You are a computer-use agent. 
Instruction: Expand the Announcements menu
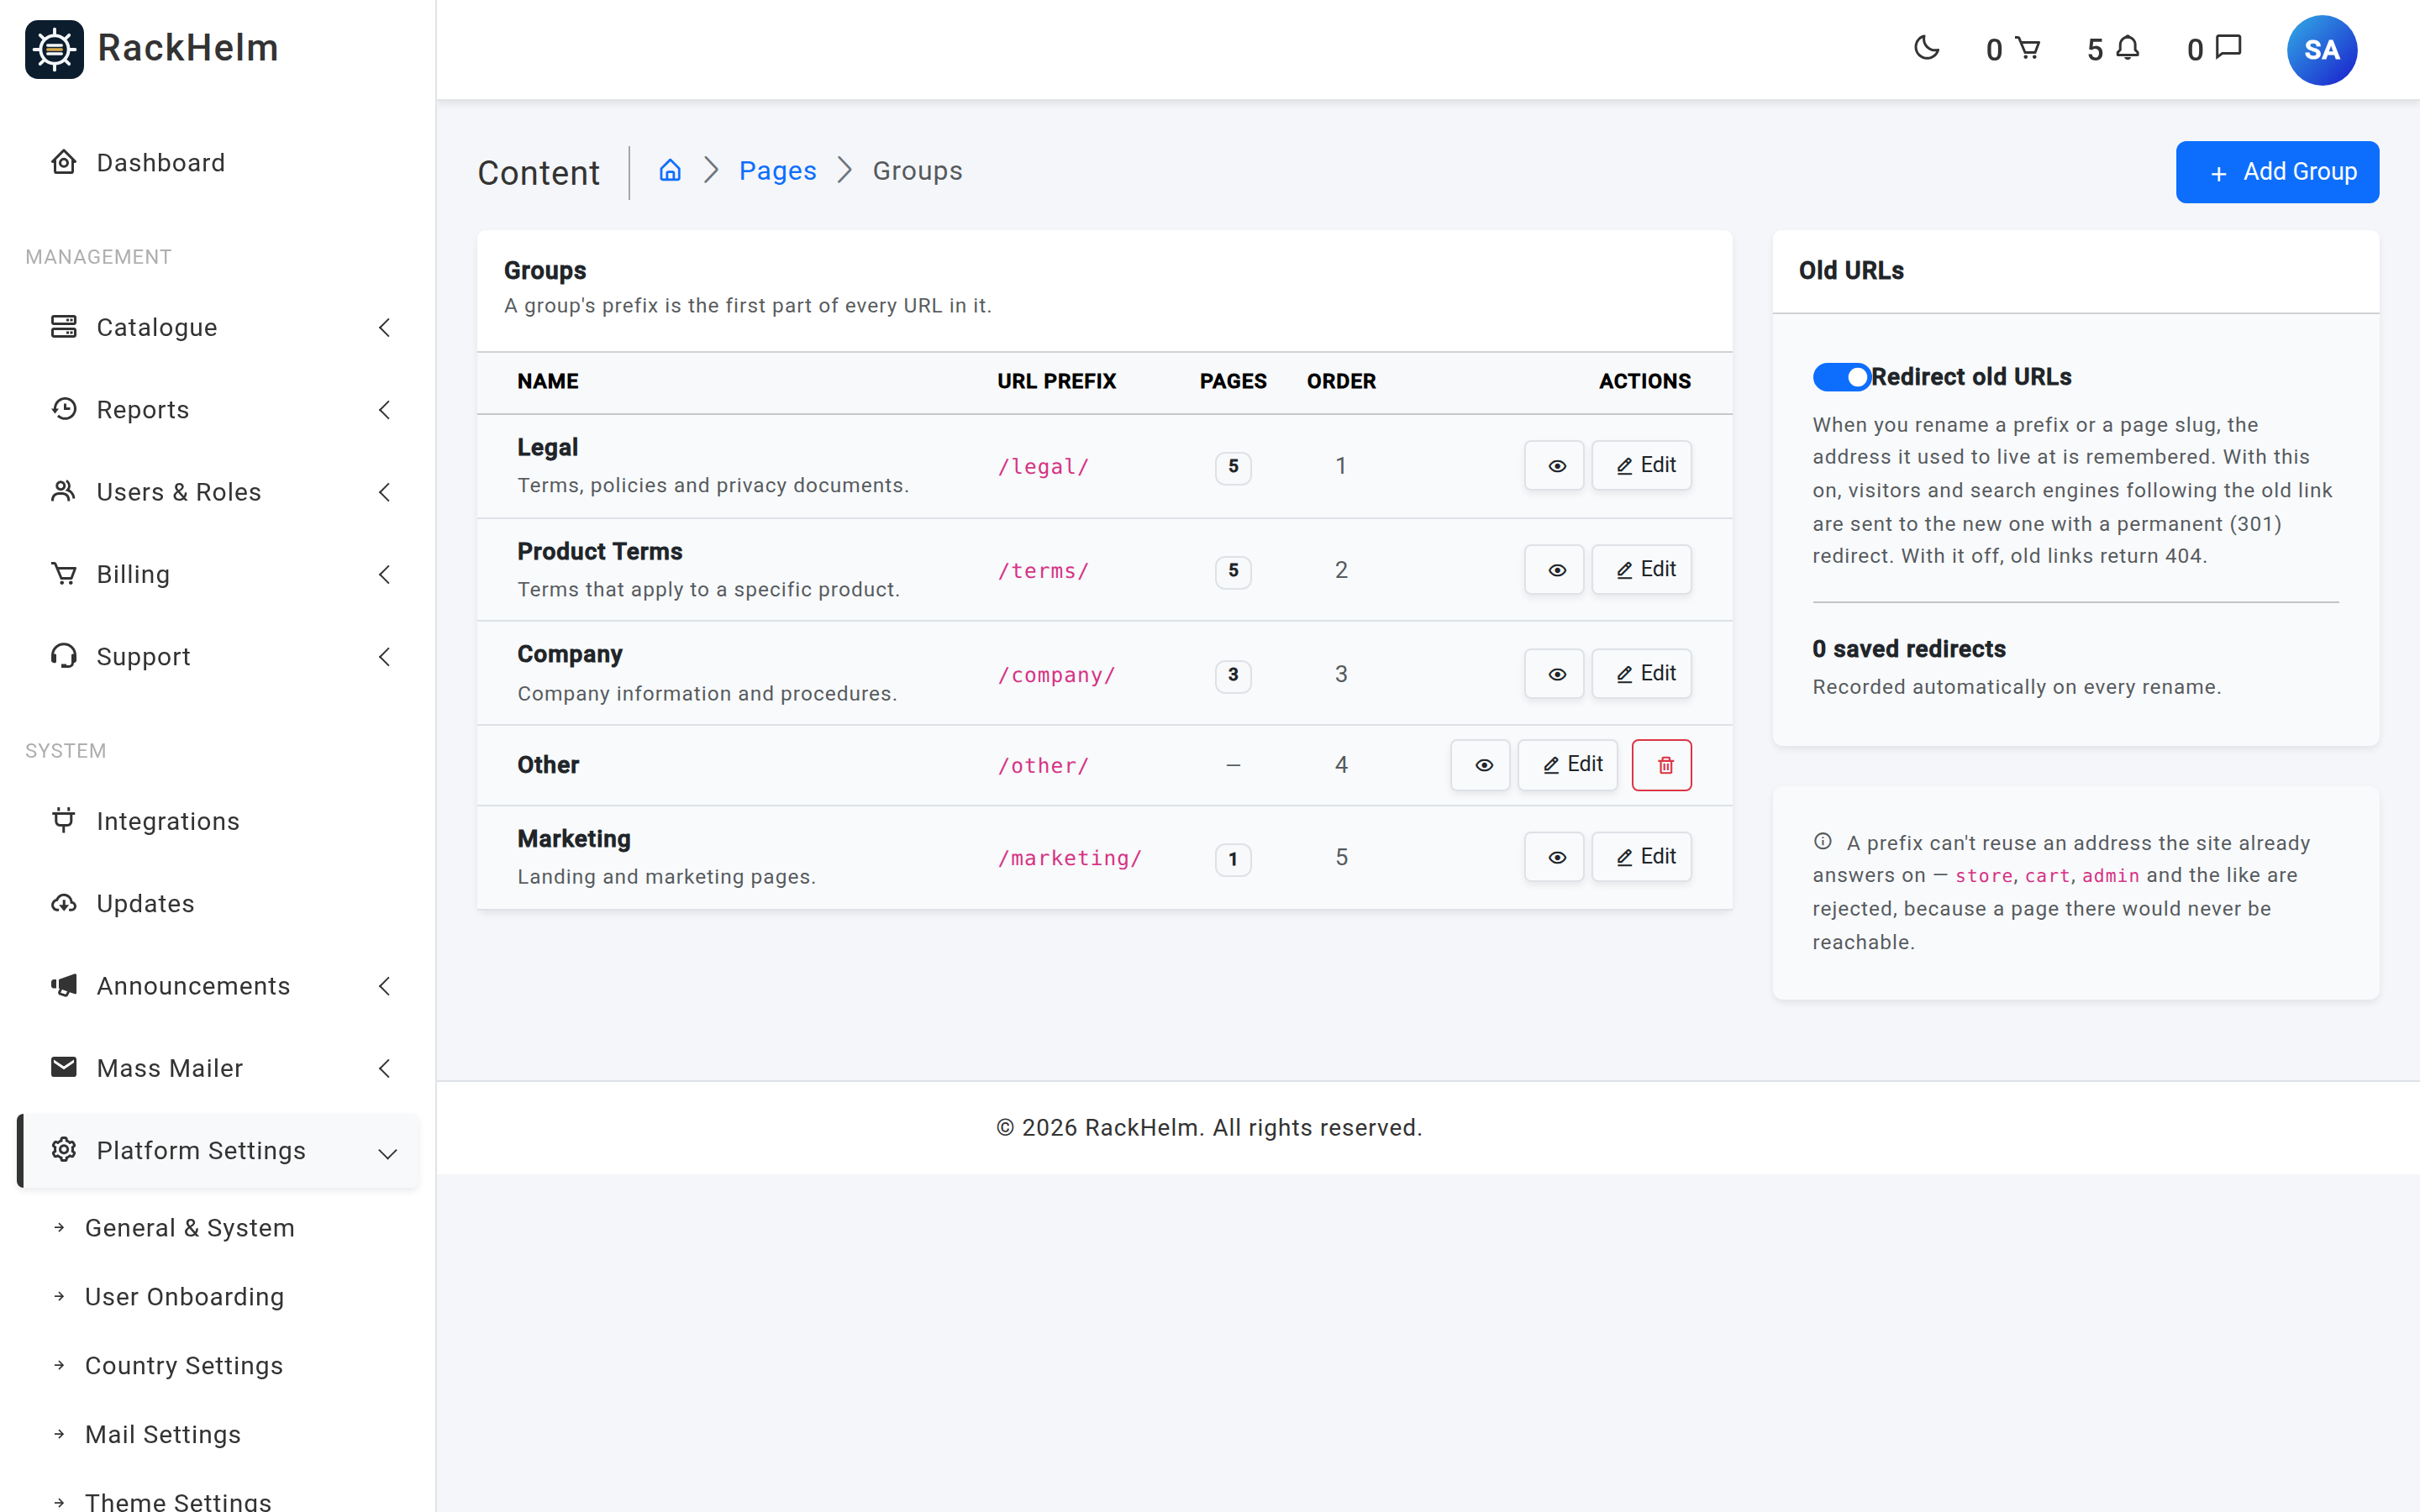(x=218, y=985)
